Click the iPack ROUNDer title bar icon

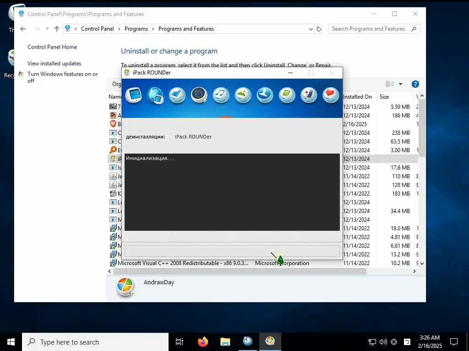(127, 73)
